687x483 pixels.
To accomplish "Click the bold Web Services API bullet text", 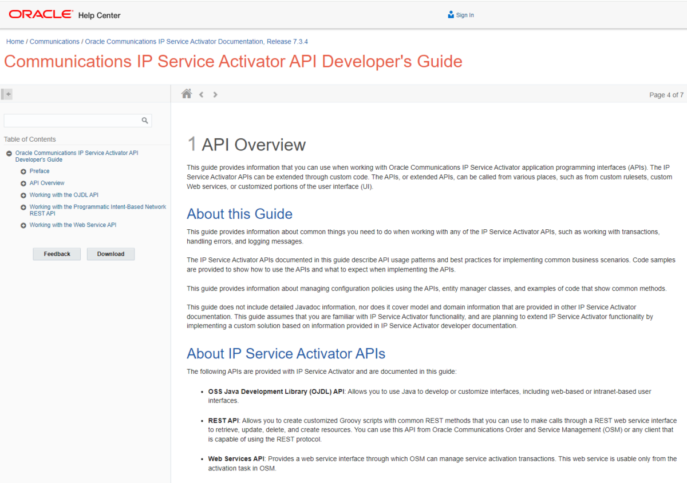I will point(237,459).
